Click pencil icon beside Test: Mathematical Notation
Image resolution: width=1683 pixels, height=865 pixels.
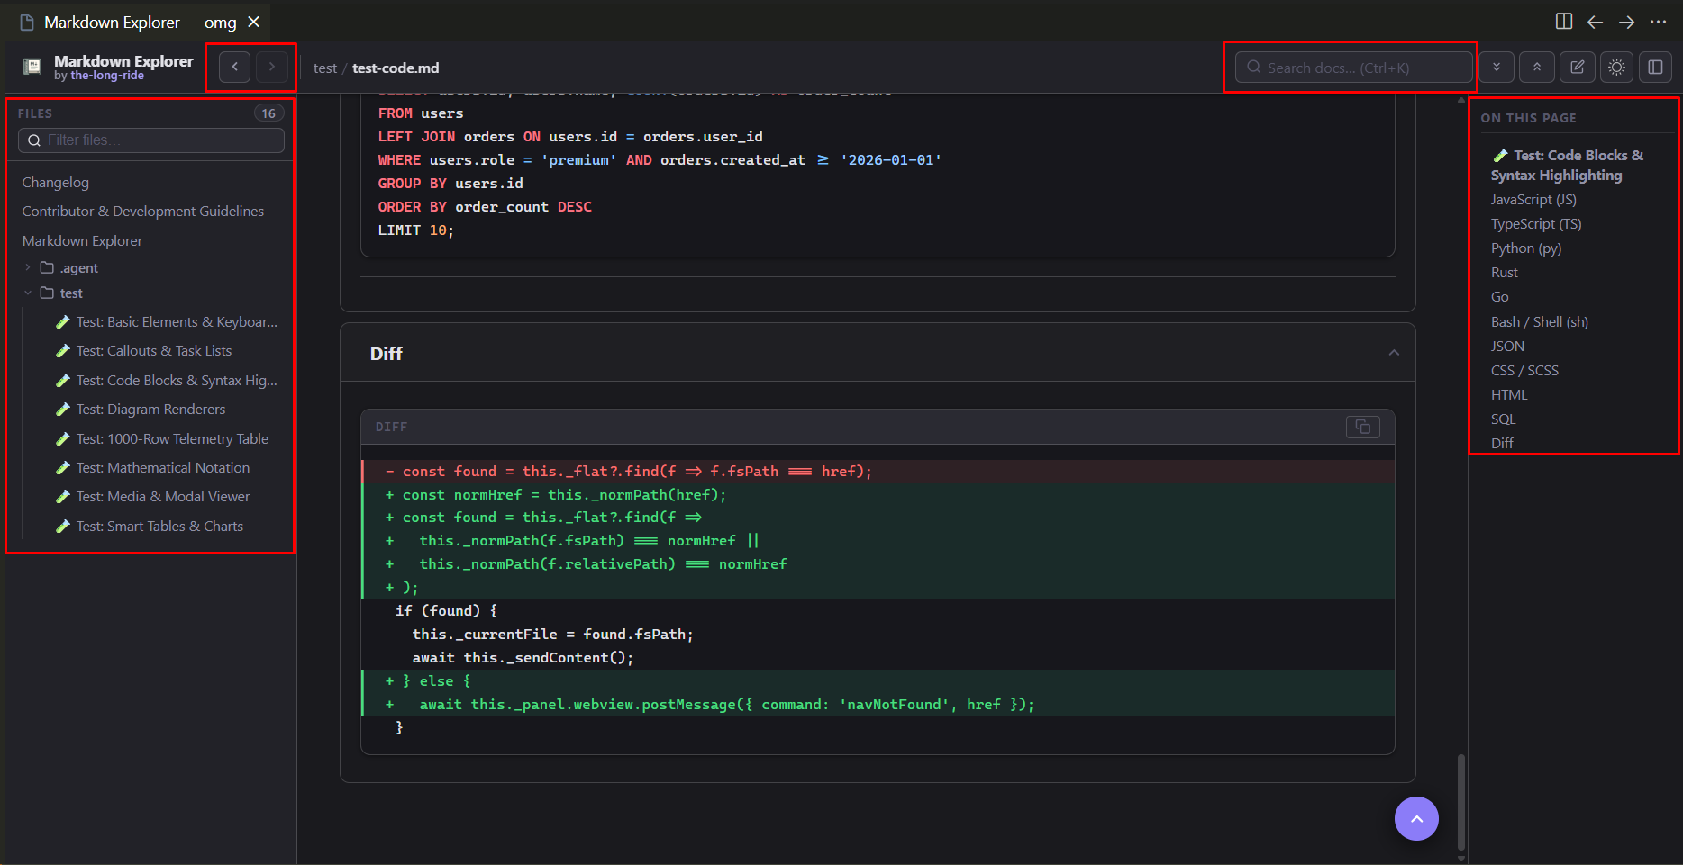pos(63,468)
